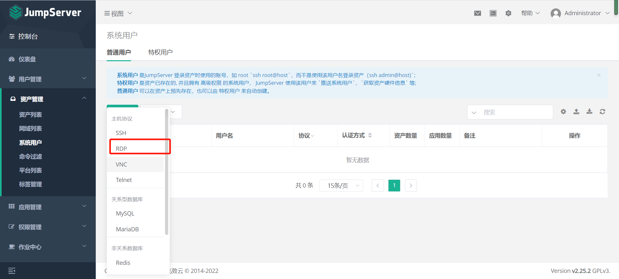Open the 视图 view switcher
The image size is (619, 279).
118,14
